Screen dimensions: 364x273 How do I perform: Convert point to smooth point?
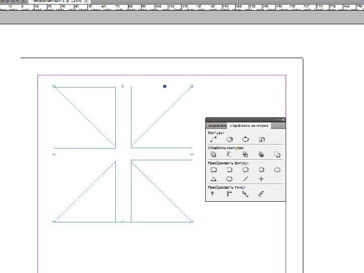tap(245, 194)
